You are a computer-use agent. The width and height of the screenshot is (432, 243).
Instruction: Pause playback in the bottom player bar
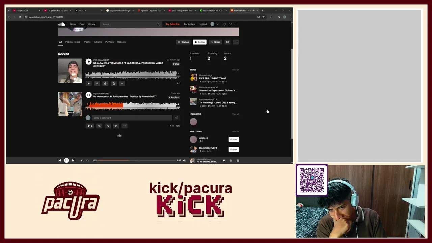66,160
